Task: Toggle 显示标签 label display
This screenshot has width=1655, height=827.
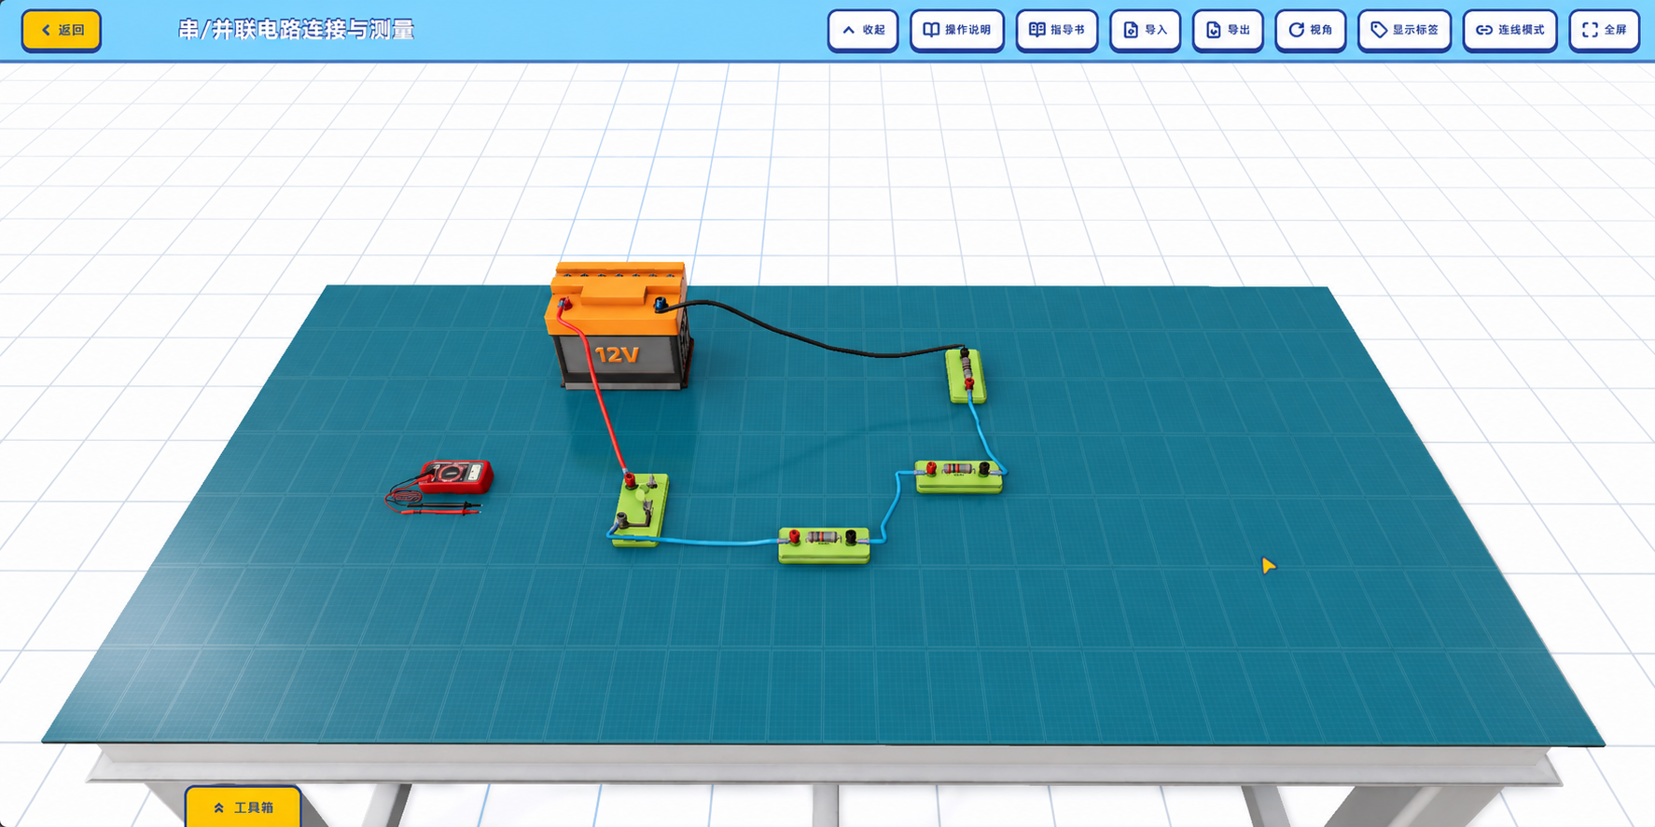Action: click(1405, 30)
